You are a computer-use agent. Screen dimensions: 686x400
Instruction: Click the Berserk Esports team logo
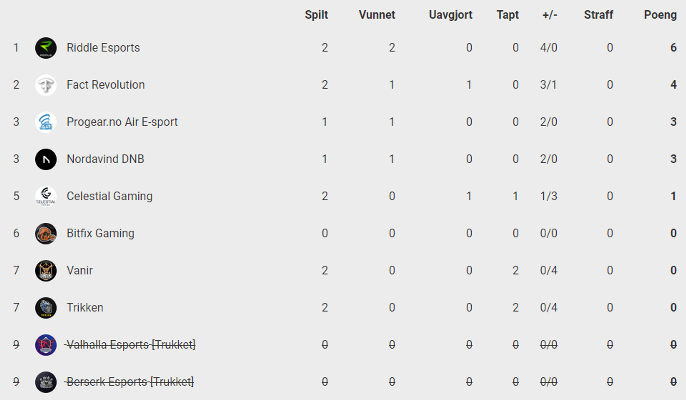[x=46, y=382]
